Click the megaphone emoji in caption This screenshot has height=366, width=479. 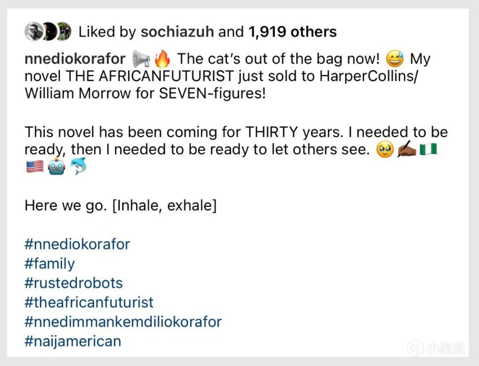141,59
